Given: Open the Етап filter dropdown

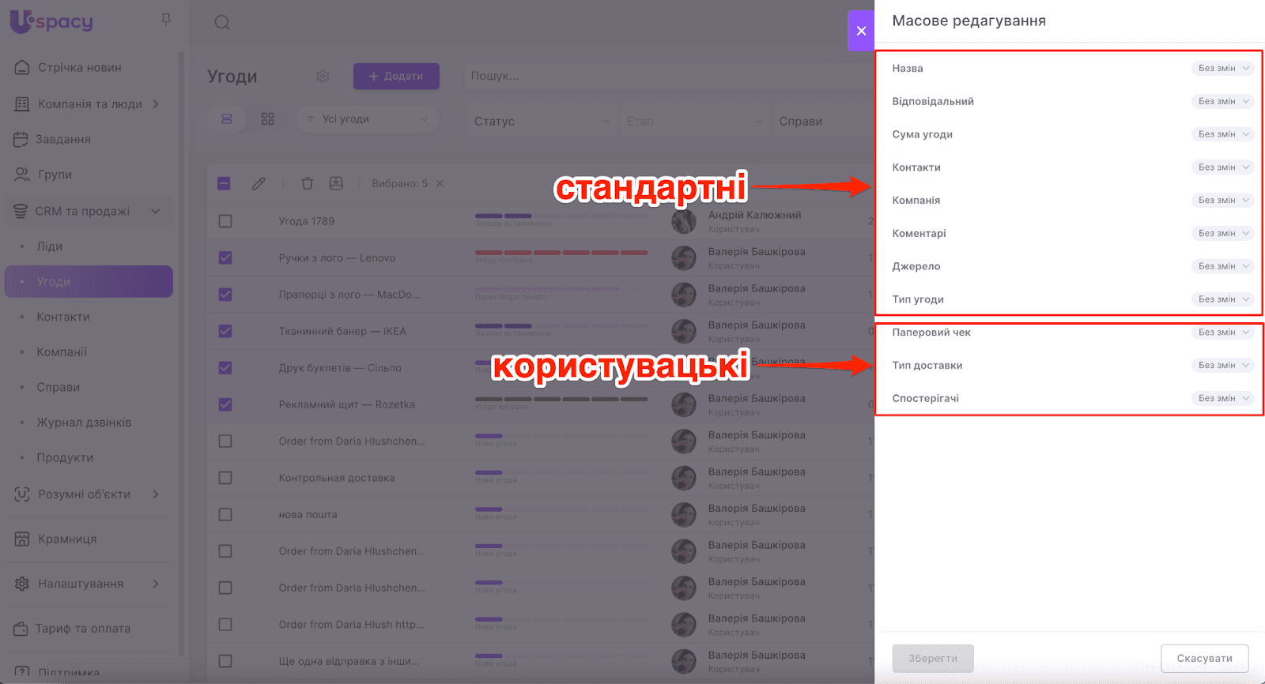Looking at the screenshot, I should (x=694, y=122).
